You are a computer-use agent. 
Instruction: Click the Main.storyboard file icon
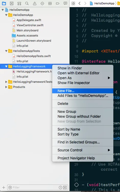(14, 30)
